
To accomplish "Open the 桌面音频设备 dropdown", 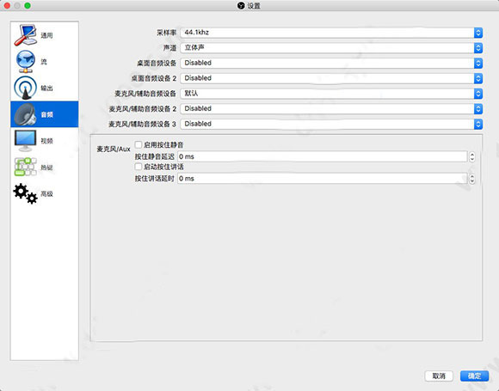I will tap(331, 63).
